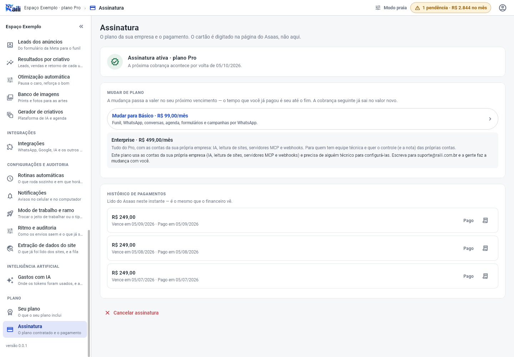This screenshot has height=357, width=514.
Task: Go to Otimização automática page
Action: pyautogui.click(x=45, y=80)
